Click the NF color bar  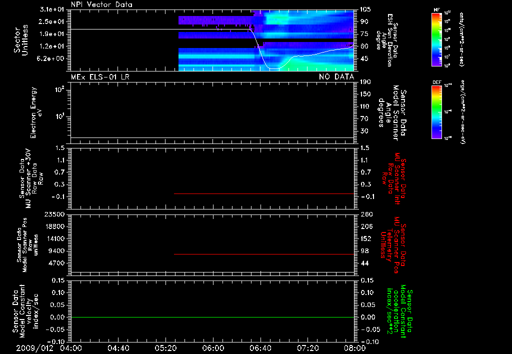(436, 39)
